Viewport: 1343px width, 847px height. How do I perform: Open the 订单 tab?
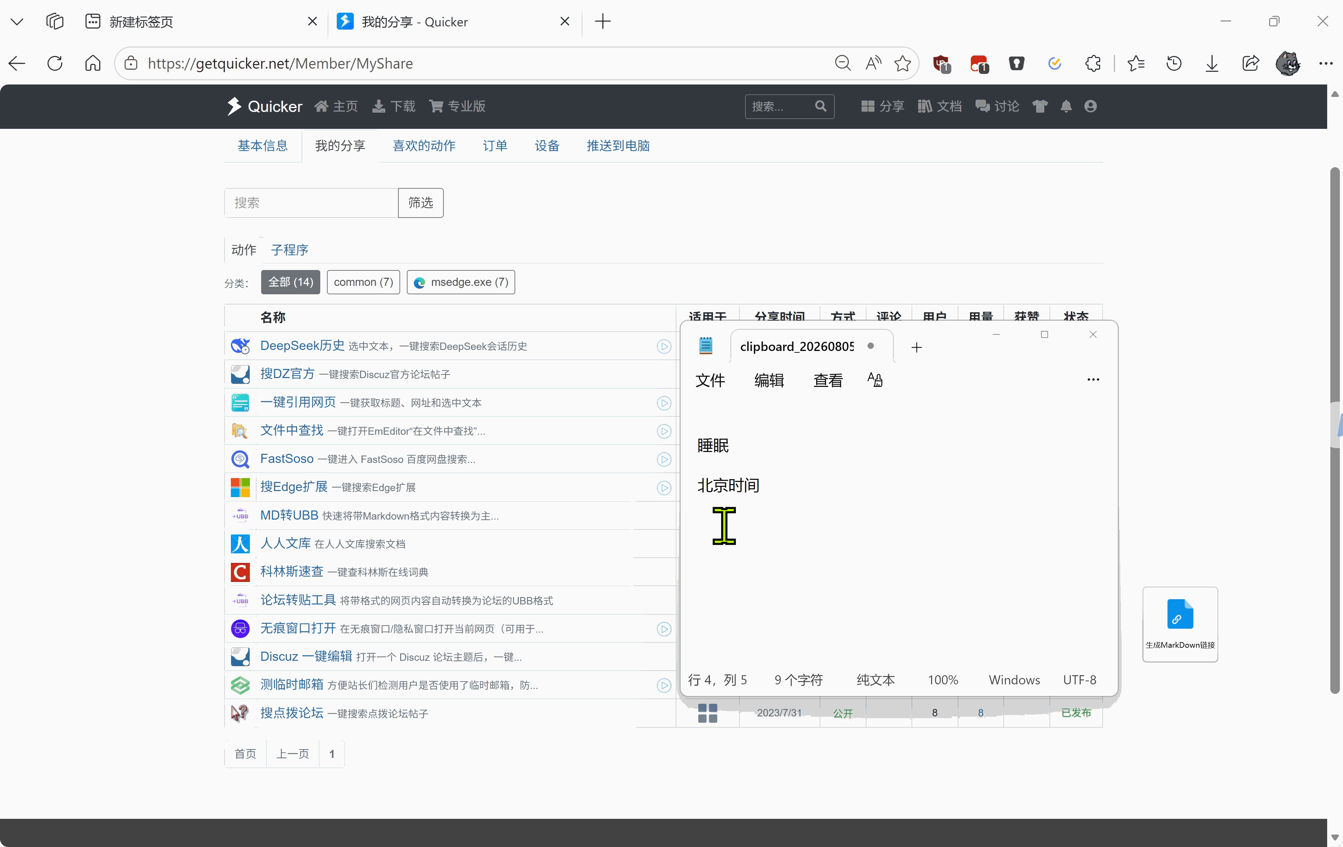click(495, 146)
